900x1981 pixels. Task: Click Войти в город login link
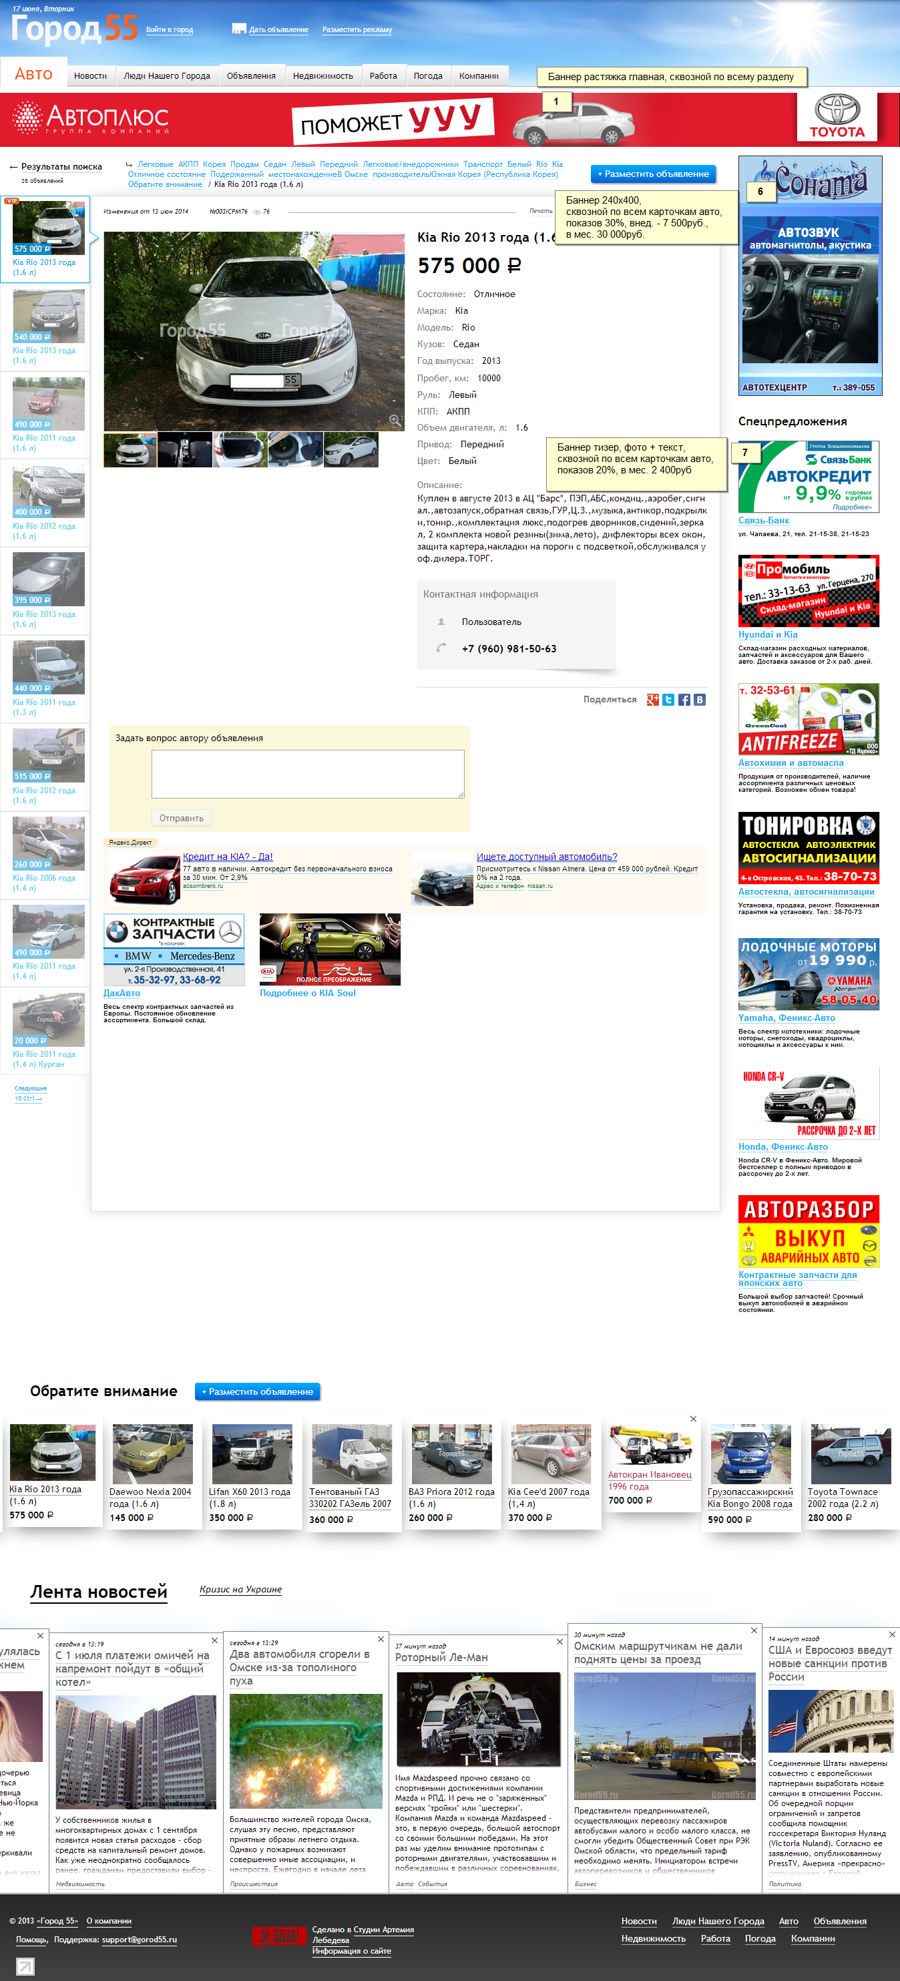169,29
